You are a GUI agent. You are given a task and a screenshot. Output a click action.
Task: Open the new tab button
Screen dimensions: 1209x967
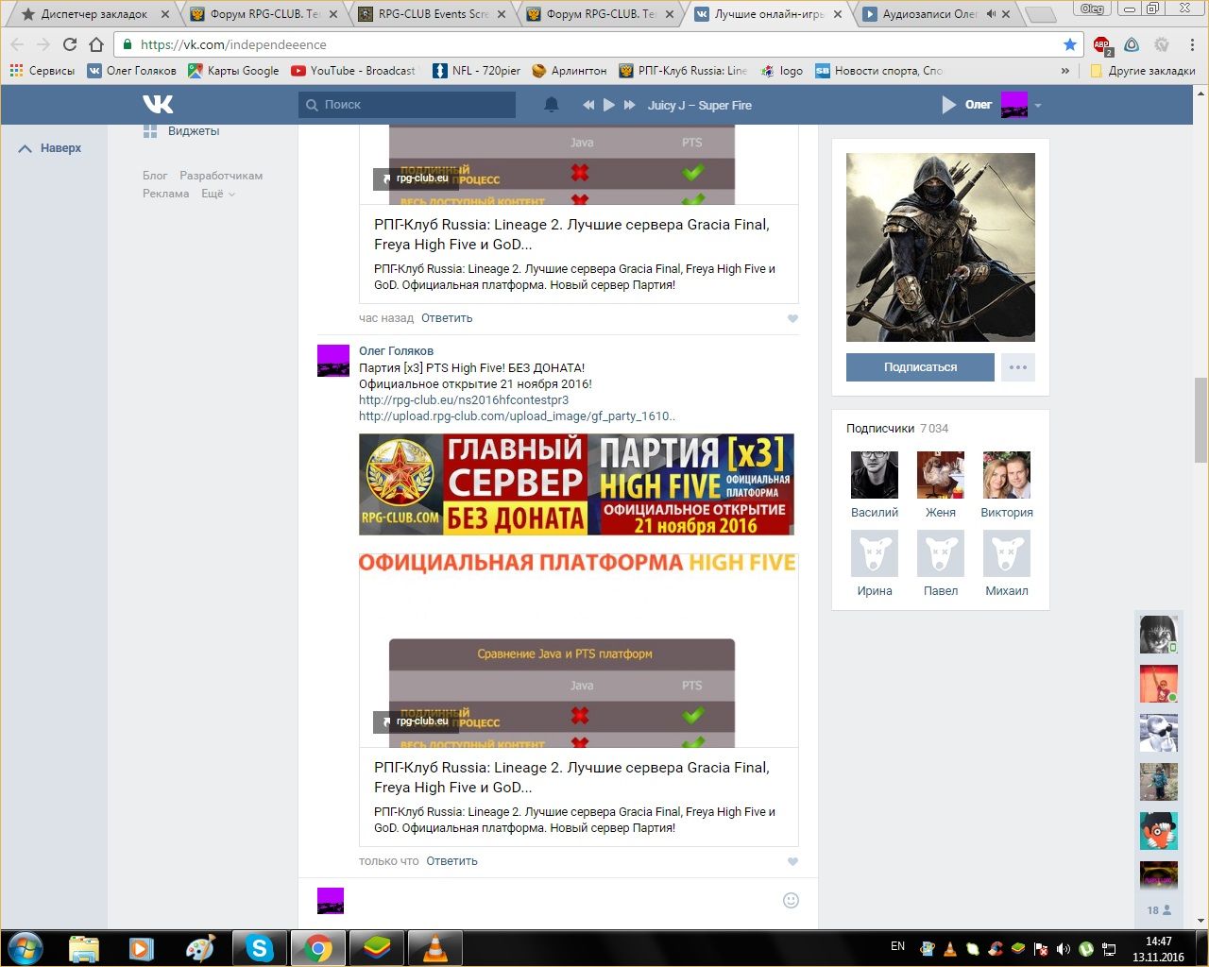[x=1041, y=15]
